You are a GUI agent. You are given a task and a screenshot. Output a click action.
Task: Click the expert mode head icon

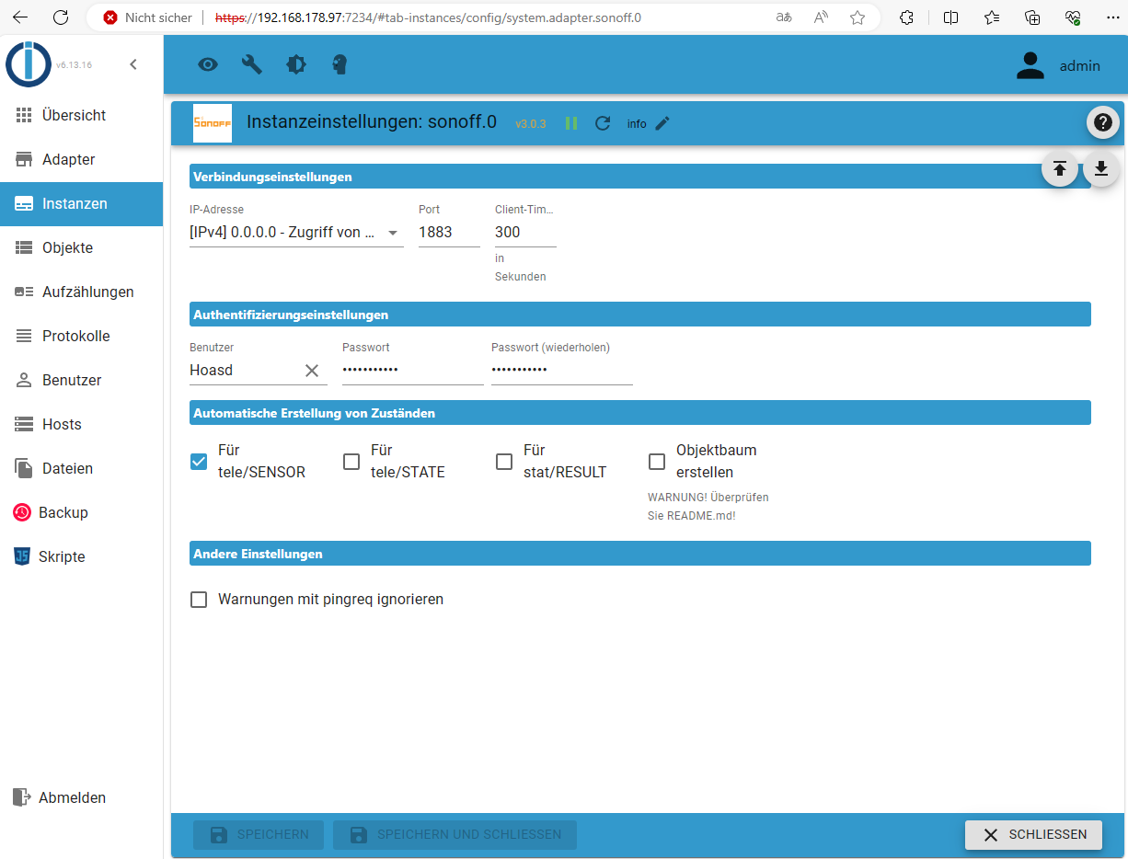340,64
